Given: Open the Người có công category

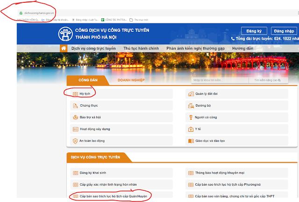Looking at the screenshot, I should tap(206, 117).
